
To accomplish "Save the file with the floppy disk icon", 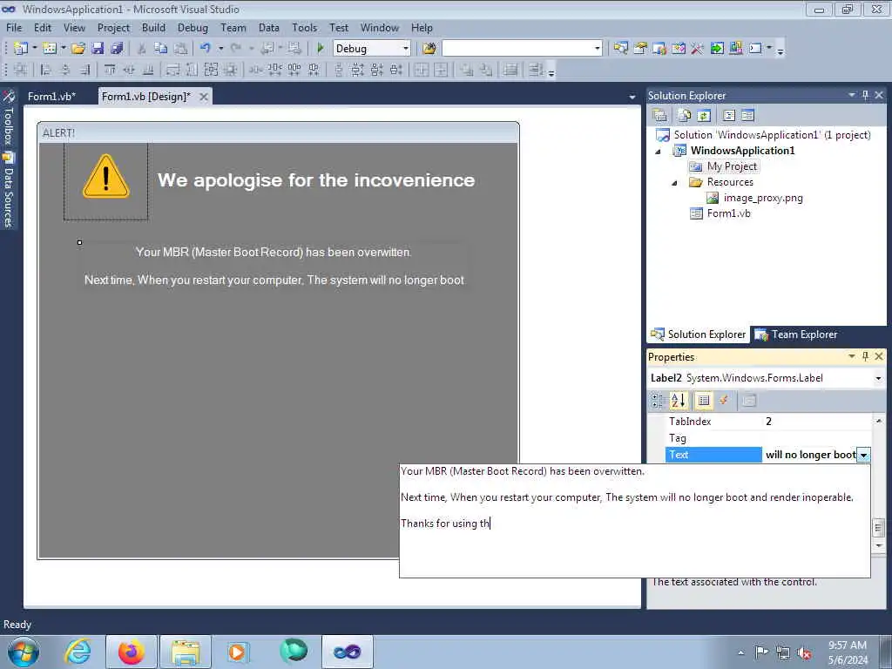I will pos(98,49).
